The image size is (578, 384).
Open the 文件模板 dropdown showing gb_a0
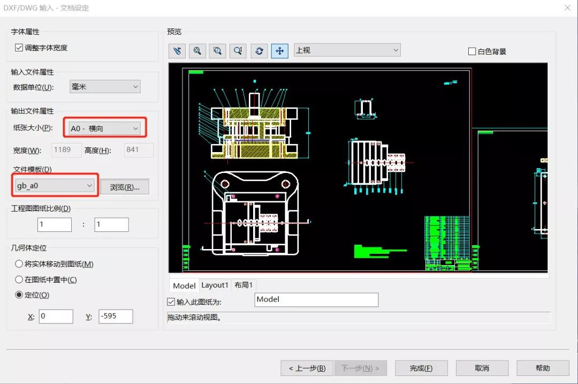click(x=54, y=185)
